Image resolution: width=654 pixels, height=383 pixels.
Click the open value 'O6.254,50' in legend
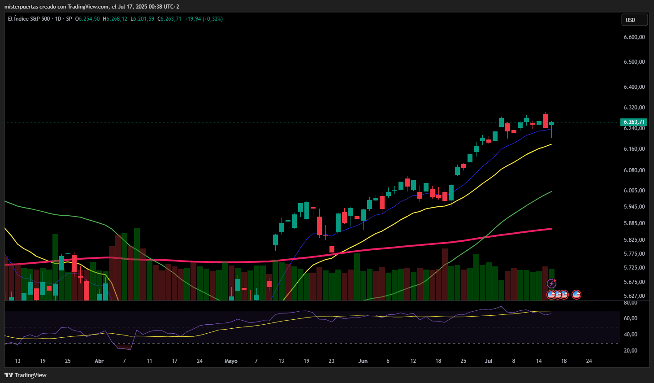[87, 19]
